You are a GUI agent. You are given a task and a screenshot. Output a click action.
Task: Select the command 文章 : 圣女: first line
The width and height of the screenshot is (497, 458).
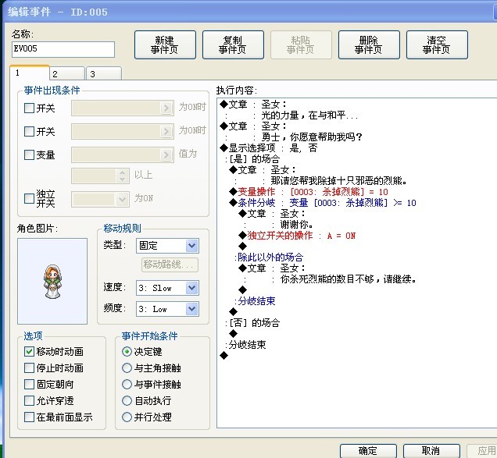(x=253, y=104)
